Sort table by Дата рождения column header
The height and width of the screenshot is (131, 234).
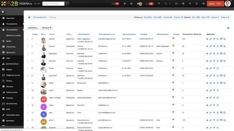tap(129, 34)
